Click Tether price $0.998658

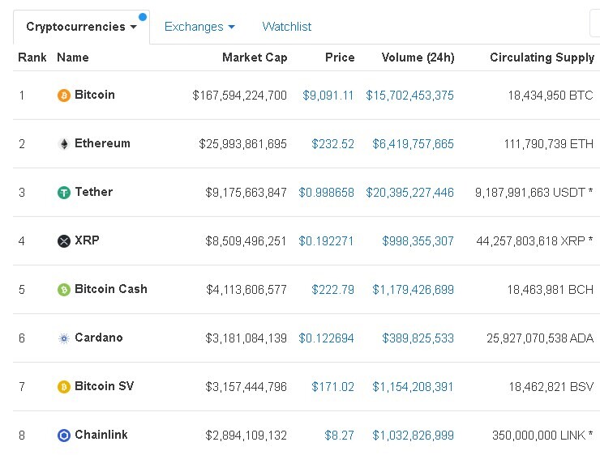pyautogui.click(x=326, y=192)
